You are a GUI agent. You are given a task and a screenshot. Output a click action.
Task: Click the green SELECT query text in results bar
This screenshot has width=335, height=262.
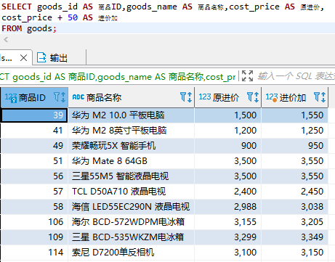click(118, 77)
